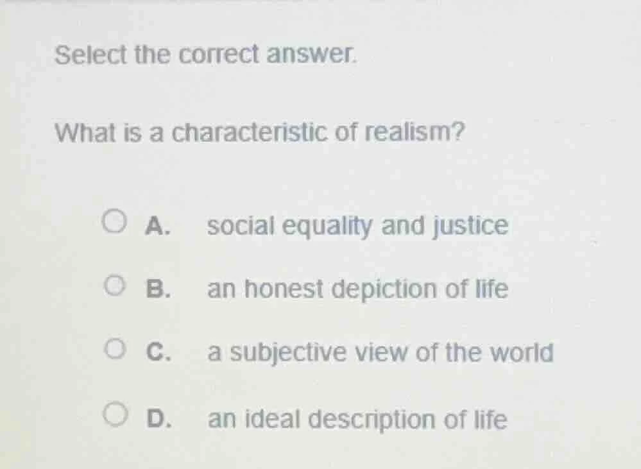
Task: Click the 'Select the correct answer' instruction text
Action: [x=207, y=55]
